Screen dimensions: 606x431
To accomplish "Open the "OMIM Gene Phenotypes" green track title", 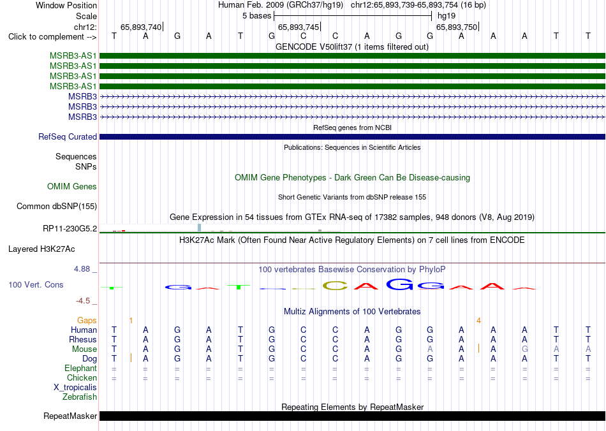I will pyautogui.click(x=352, y=178).
